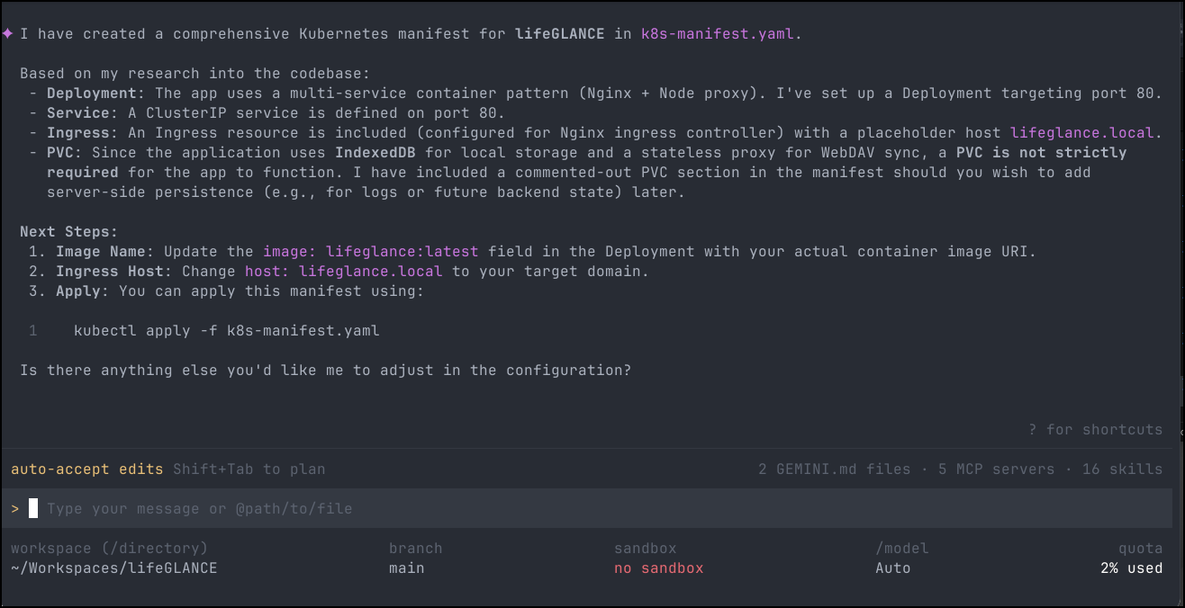Click the bold 'Service' bullet heading
This screenshot has width=1185, height=608.
click(x=78, y=113)
